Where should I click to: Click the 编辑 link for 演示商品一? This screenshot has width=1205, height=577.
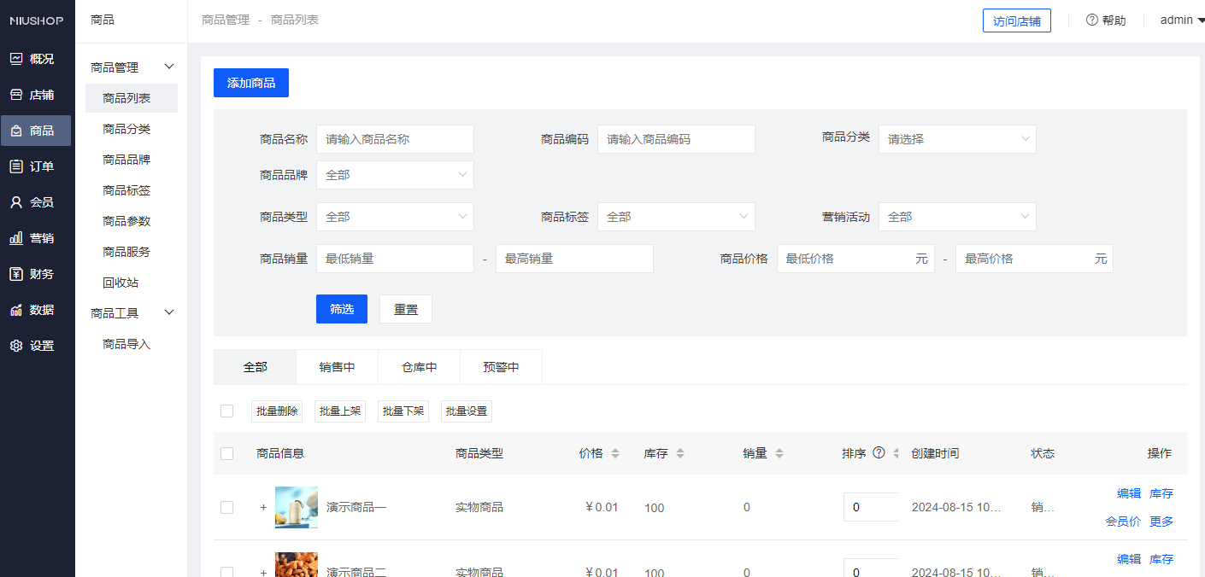[1128, 493]
